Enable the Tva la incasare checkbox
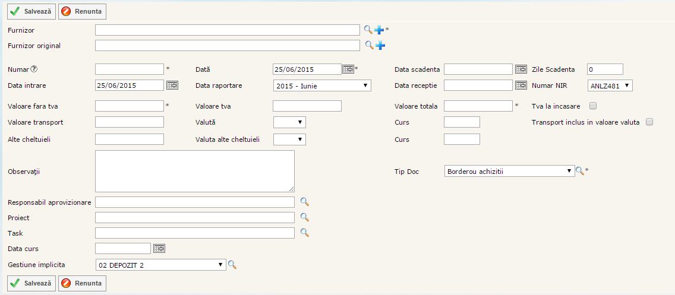The width and height of the screenshot is (675, 295). pyautogui.click(x=592, y=106)
